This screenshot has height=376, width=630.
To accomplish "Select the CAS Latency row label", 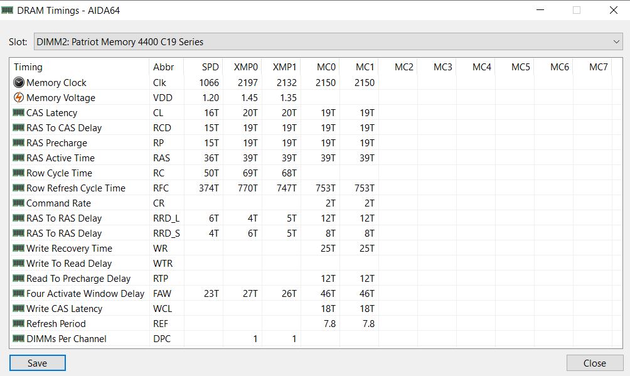I will click(52, 112).
